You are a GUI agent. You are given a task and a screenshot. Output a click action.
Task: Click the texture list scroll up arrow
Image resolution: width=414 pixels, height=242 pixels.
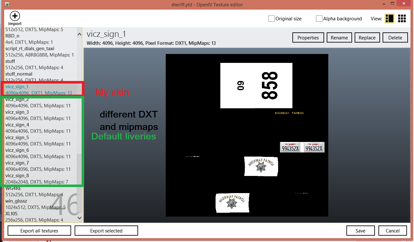click(x=79, y=34)
